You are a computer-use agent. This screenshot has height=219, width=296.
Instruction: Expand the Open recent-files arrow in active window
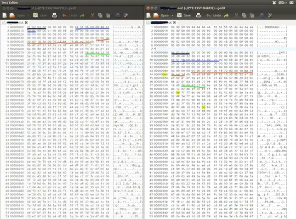pyautogui.click(x=172, y=15)
